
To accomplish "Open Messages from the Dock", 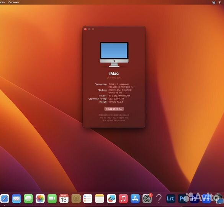I will [28, 199].
